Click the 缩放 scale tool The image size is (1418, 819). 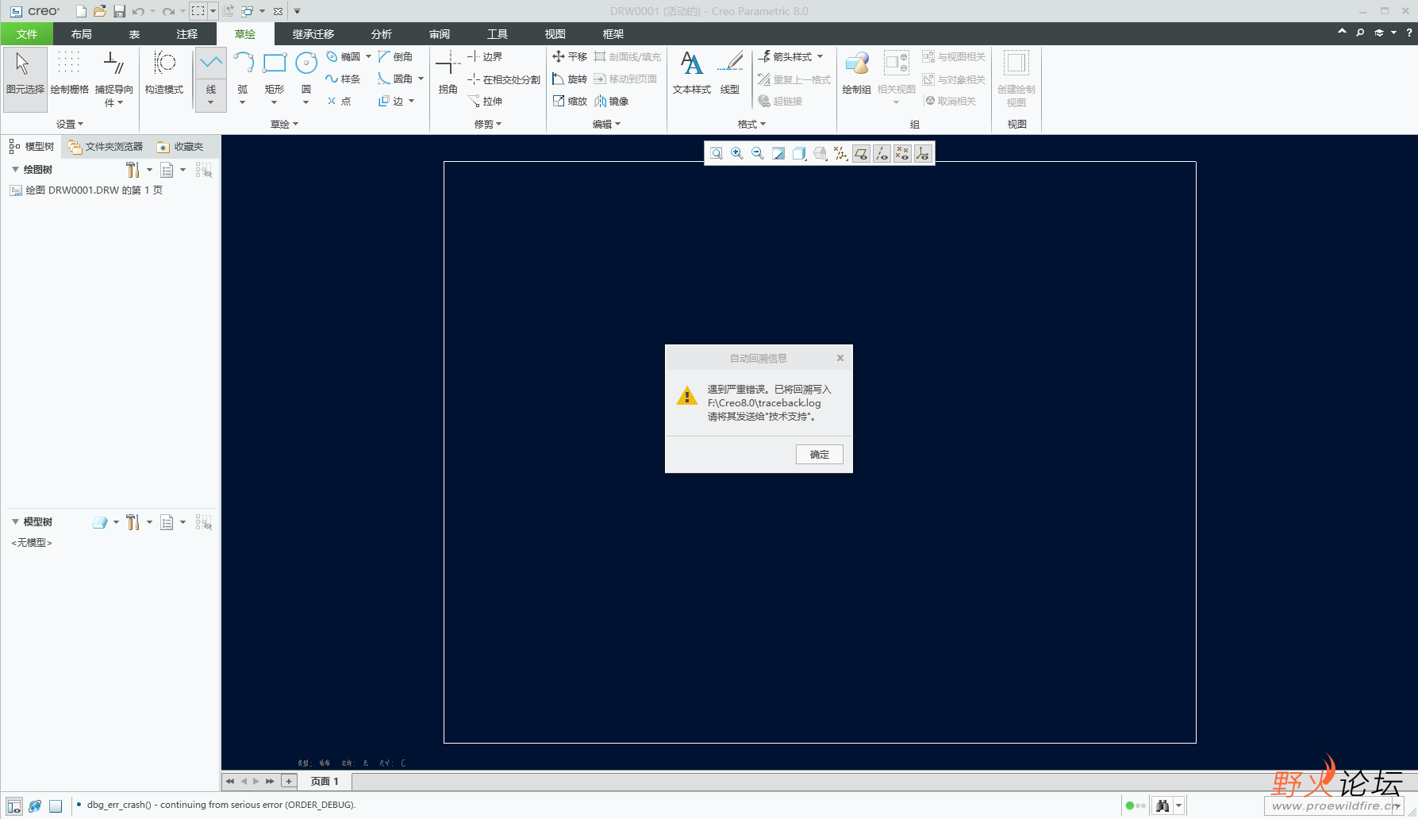pos(570,102)
